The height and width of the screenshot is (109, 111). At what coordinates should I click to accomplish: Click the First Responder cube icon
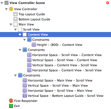pos(11,101)
